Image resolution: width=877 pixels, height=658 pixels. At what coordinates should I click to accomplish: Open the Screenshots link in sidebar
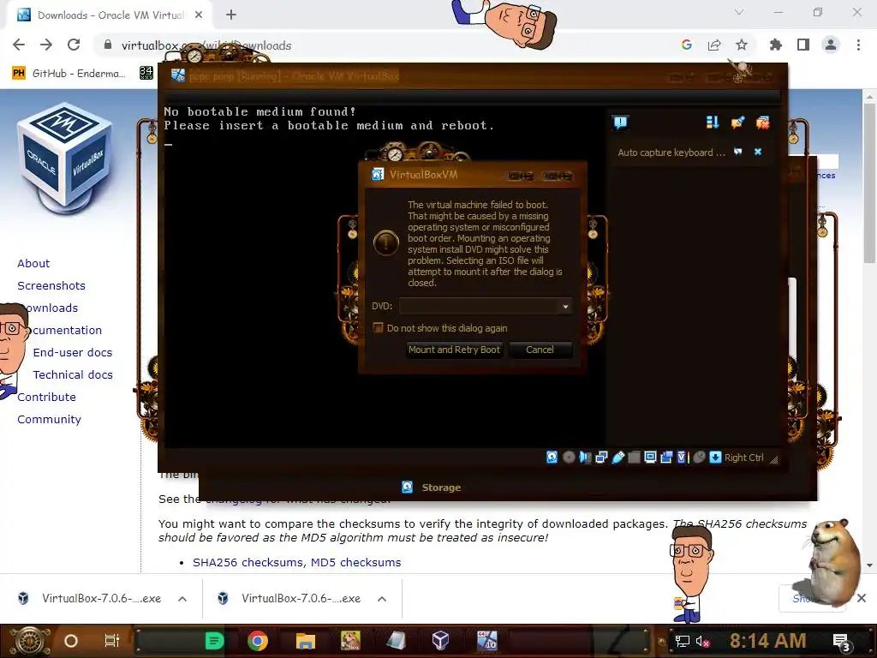(x=51, y=286)
